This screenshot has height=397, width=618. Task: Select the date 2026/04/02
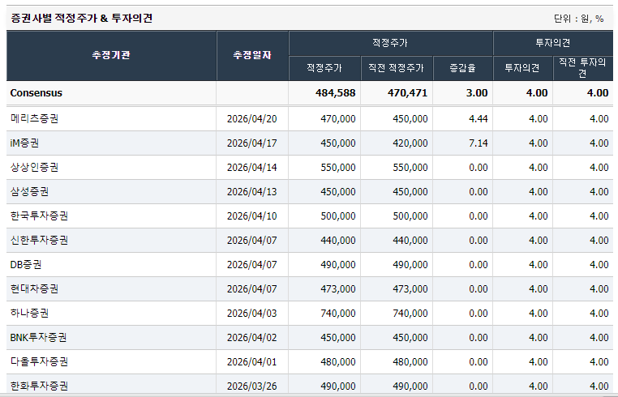click(x=252, y=338)
